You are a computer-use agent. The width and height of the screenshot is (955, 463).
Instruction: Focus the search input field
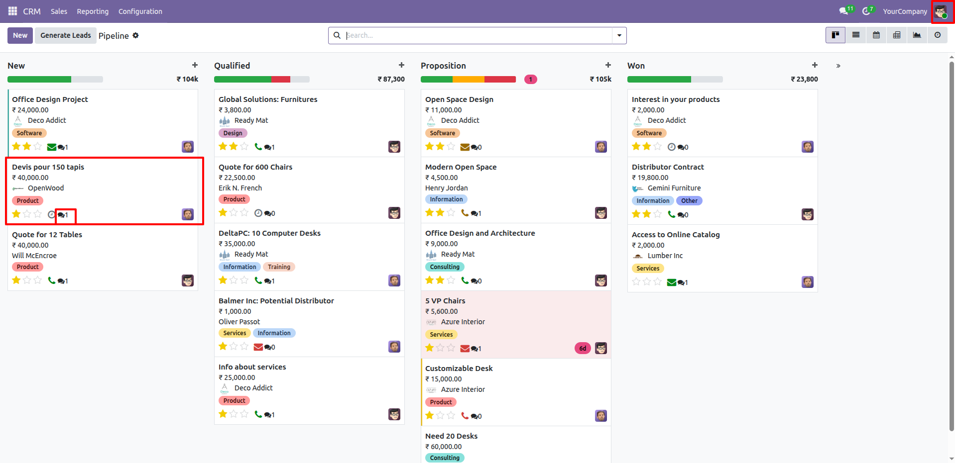[478, 35]
